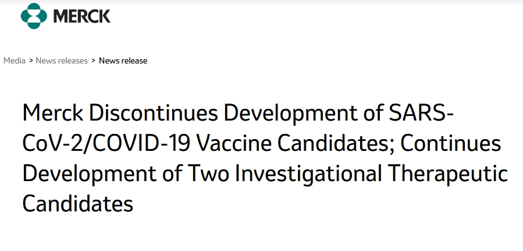The height and width of the screenshot is (251, 523).
Task: Click SARS- at the first headline line's end
Action: 421,113
